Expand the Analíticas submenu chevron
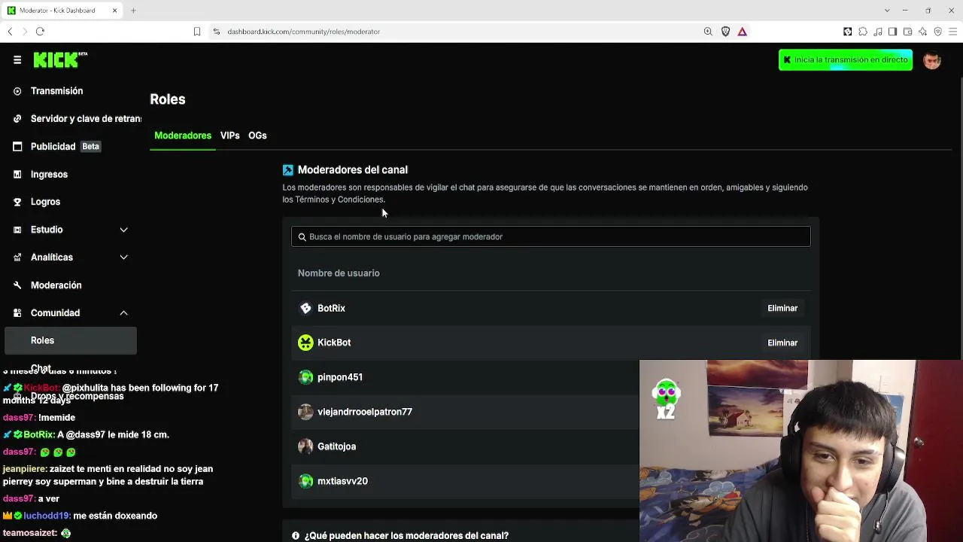The height and width of the screenshot is (542, 963). click(123, 257)
